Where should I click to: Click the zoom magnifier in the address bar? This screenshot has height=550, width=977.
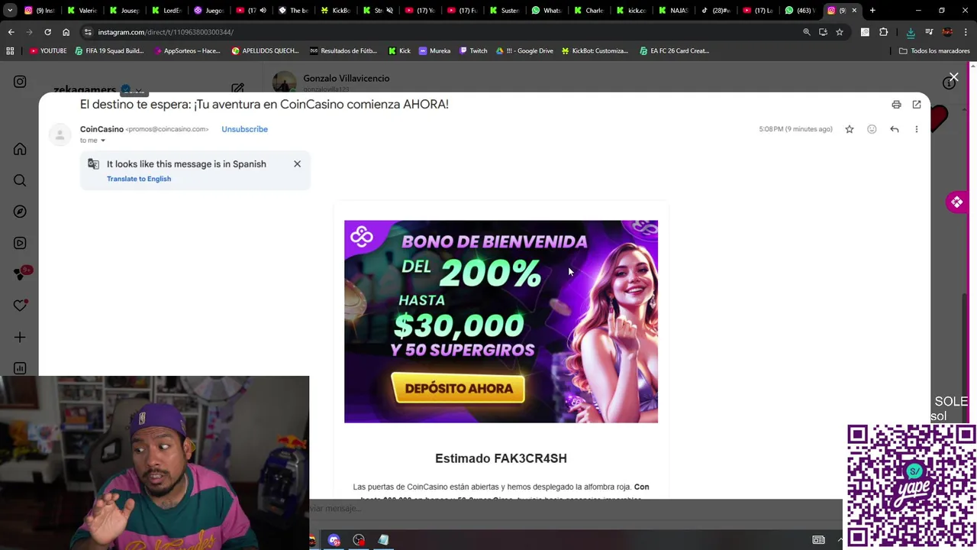806,32
